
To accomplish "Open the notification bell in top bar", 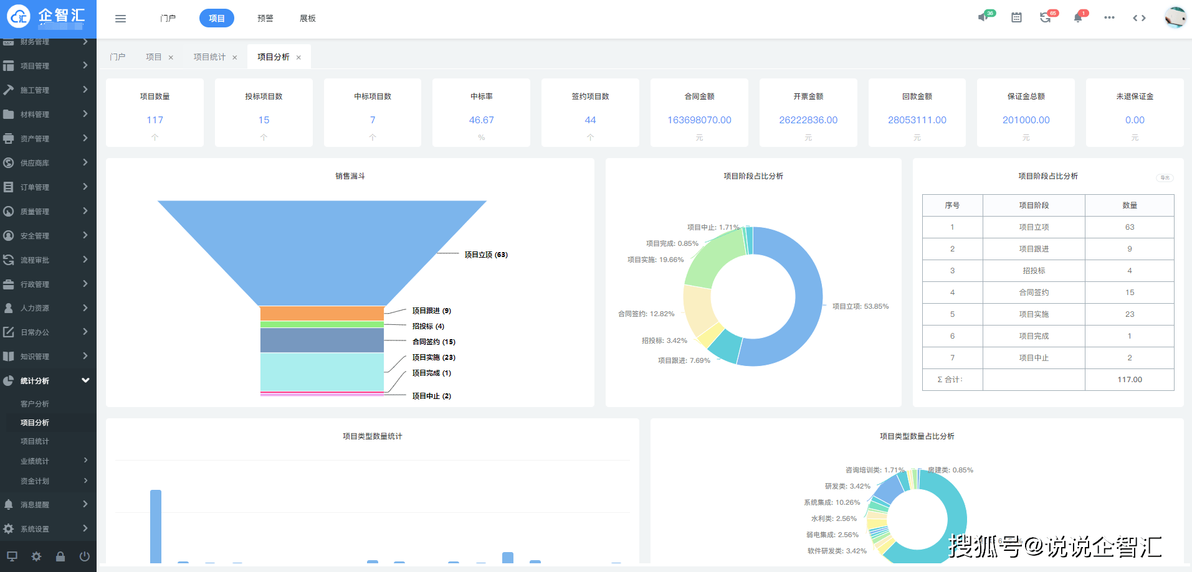I will 1078,17.
